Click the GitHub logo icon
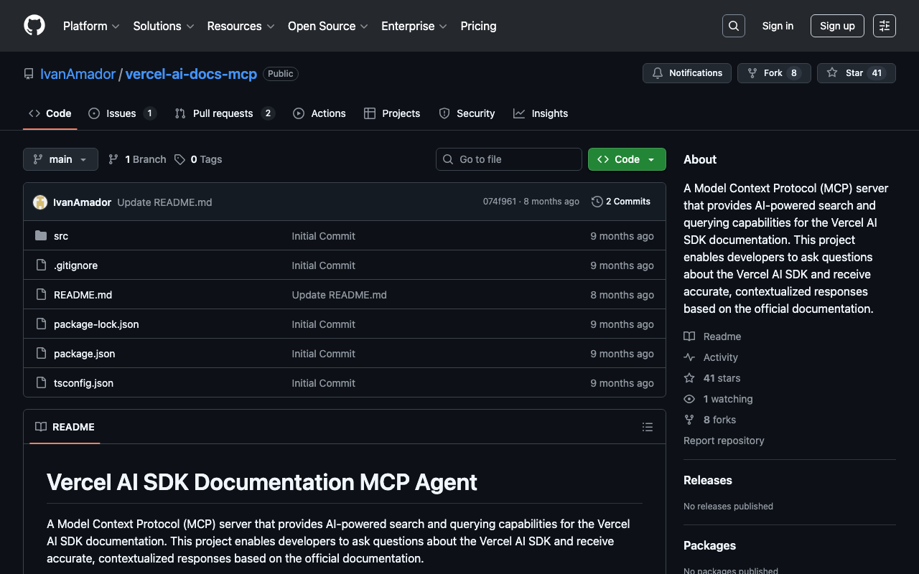919x574 pixels. [x=34, y=26]
